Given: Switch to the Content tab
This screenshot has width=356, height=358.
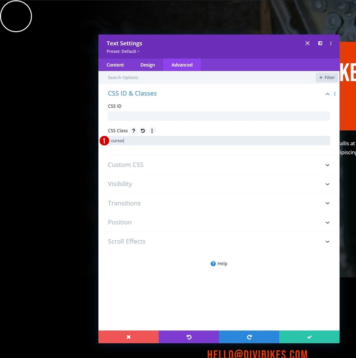Looking at the screenshot, I should pos(115,65).
